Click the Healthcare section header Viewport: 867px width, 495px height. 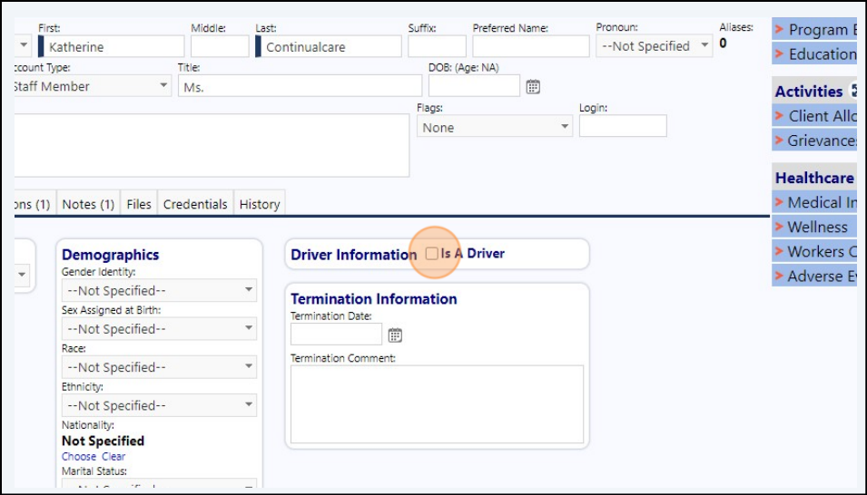point(814,178)
